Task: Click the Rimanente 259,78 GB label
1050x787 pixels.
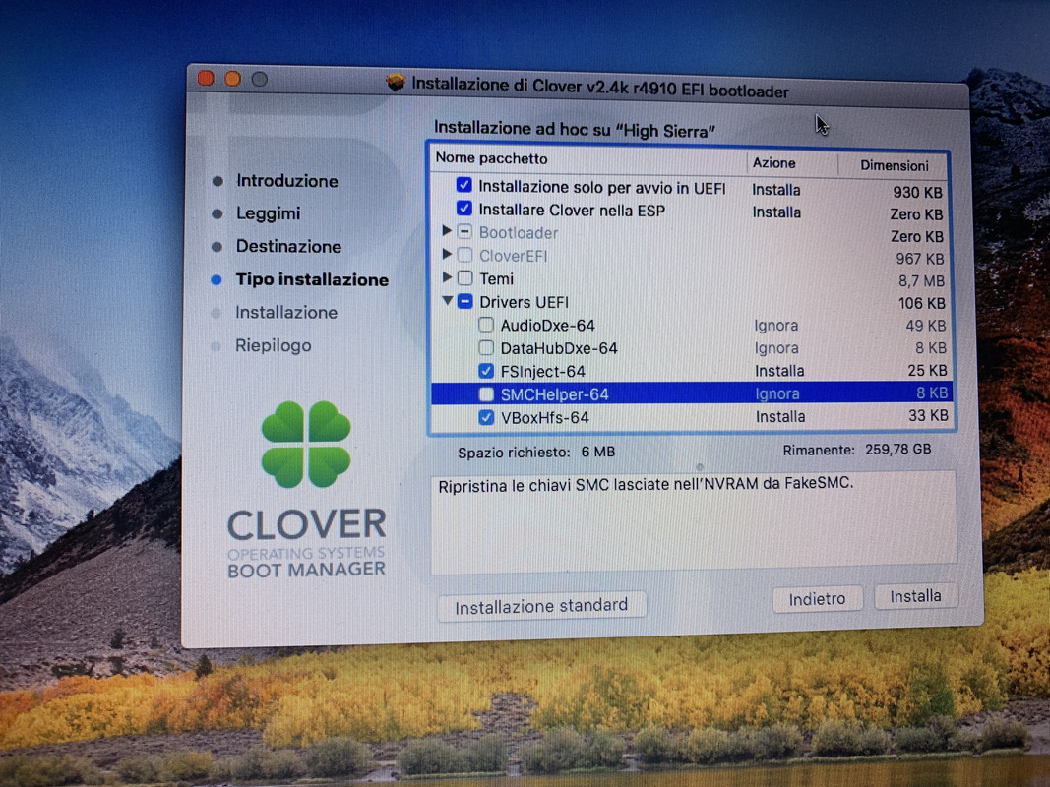Action: (856, 449)
